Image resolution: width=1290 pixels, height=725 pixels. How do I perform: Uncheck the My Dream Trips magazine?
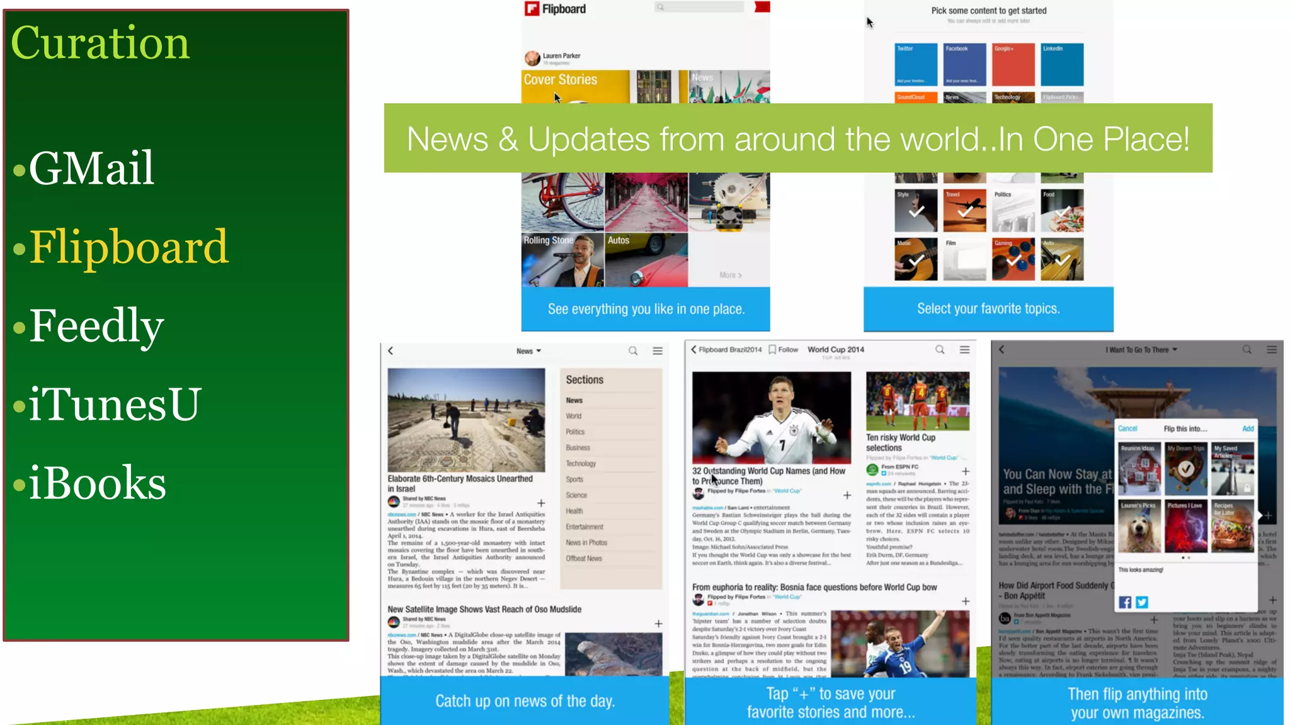point(1186,469)
